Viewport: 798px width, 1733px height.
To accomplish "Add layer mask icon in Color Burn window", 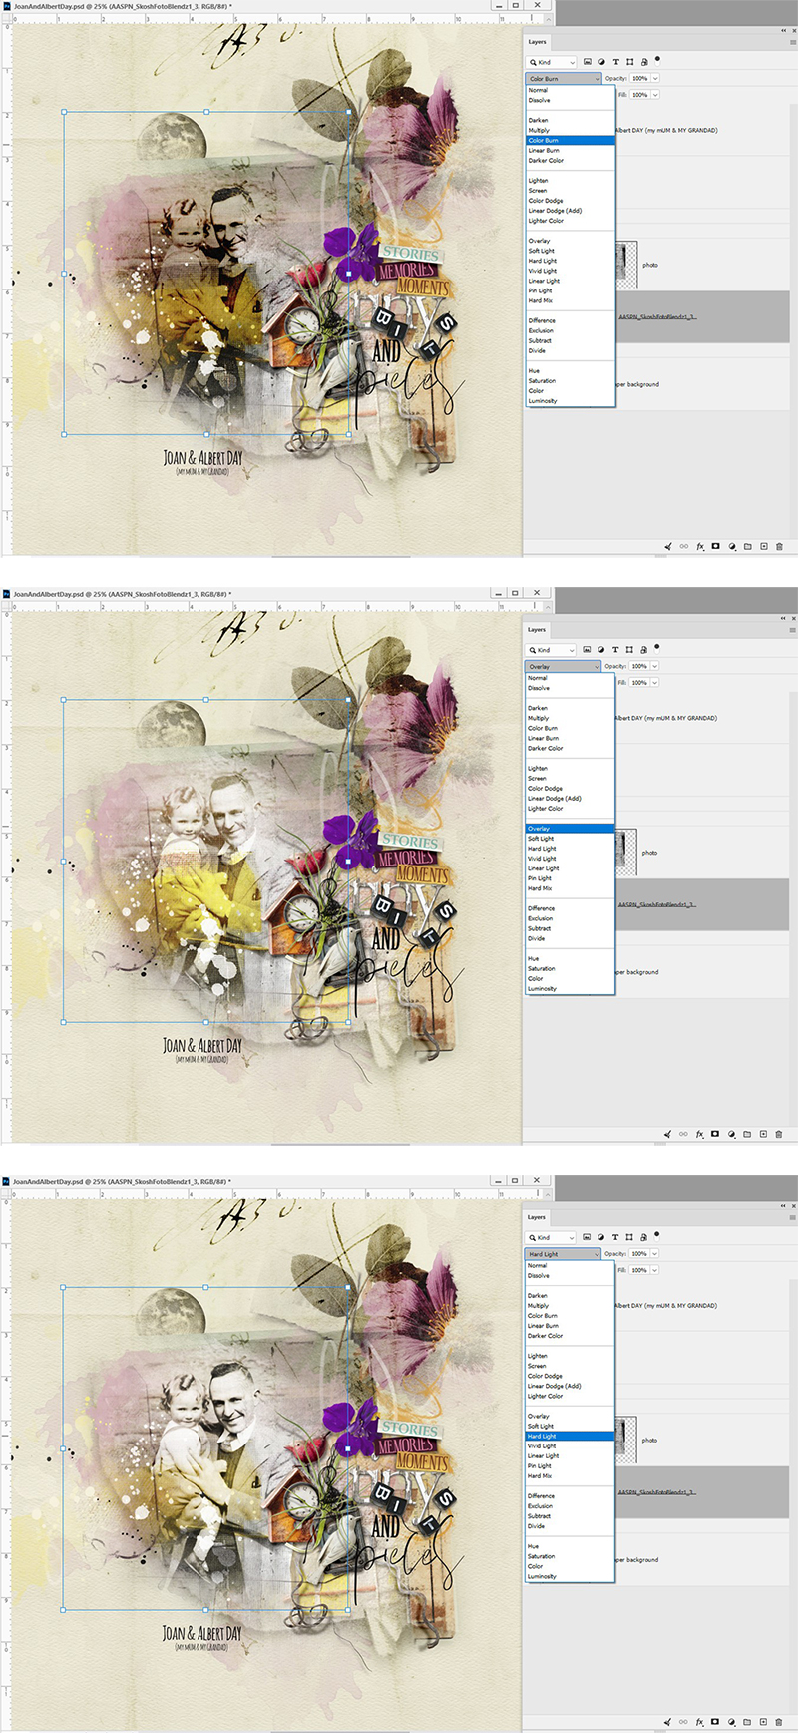I will pos(715,546).
